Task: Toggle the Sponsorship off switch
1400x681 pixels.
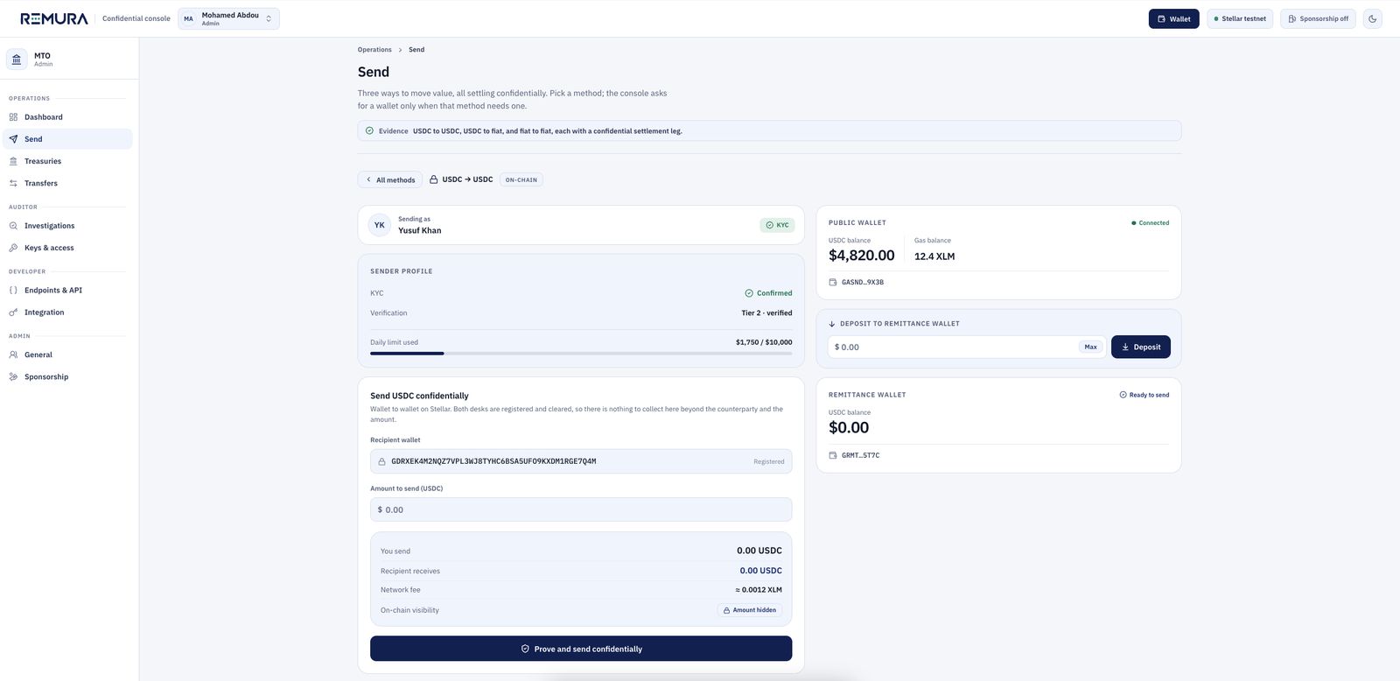Action: pyautogui.click(x=1319, y=18)
